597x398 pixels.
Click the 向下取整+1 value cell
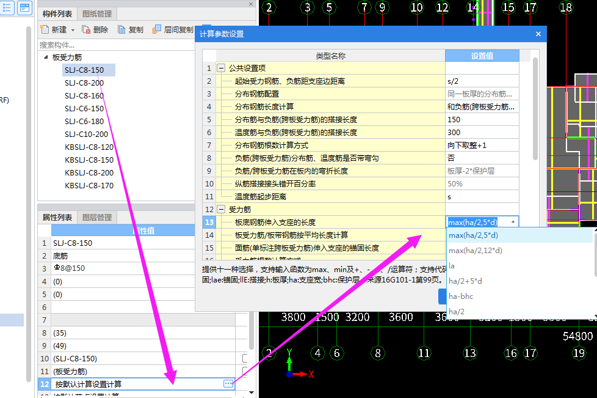click(x=482, y=146)
